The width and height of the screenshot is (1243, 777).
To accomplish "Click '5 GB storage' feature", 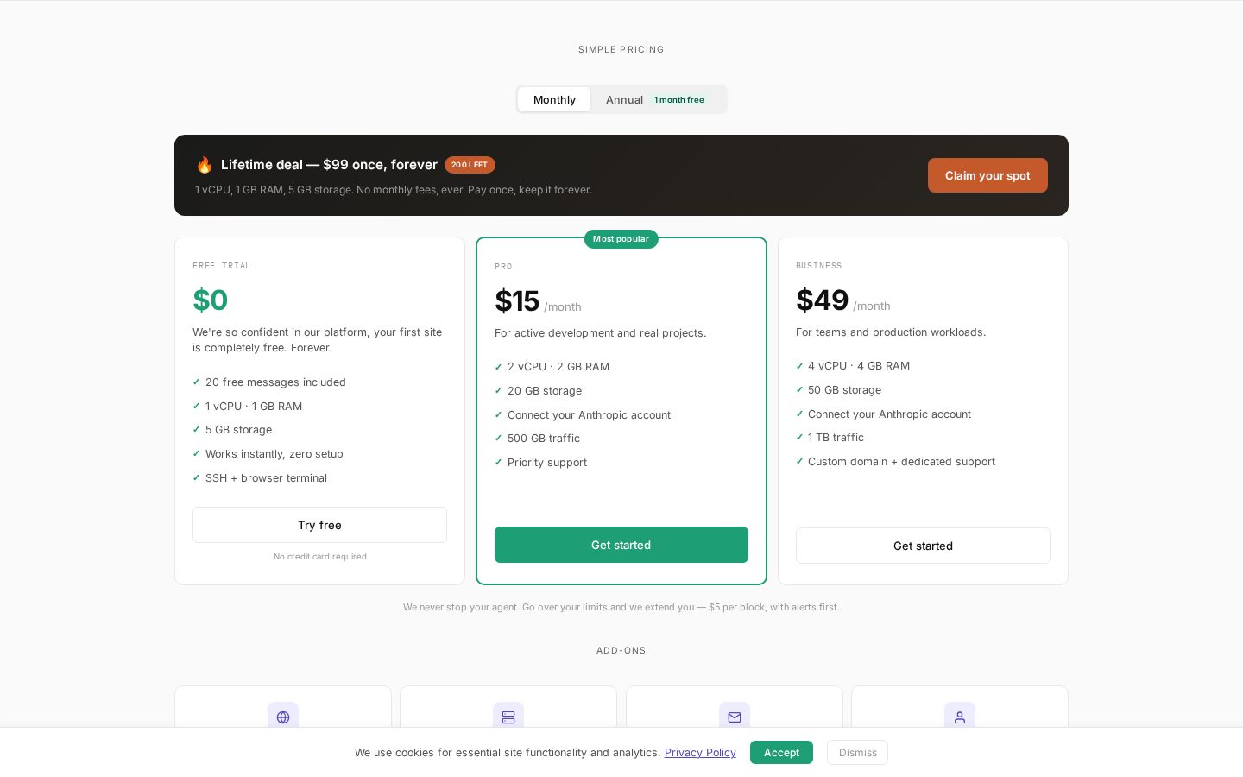I will (238, 429).
